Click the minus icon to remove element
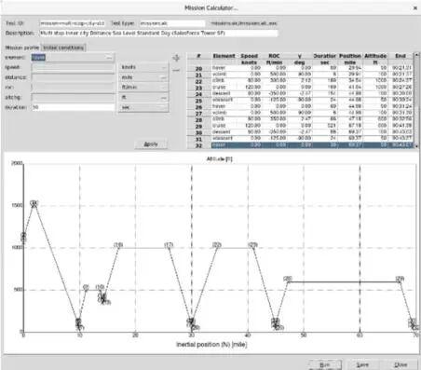Viewport: 421px width, 370px height. click(x=176, y=71)
